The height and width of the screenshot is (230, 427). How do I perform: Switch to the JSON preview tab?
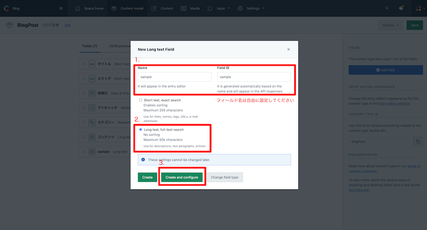(120, 46)
